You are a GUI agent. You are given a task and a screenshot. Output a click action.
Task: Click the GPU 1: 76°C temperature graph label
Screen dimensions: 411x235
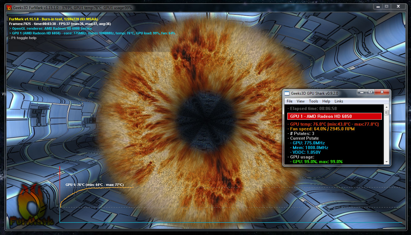pos(95,185)
